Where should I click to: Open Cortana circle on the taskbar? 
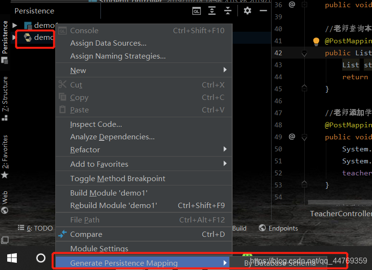click(41, 258)
